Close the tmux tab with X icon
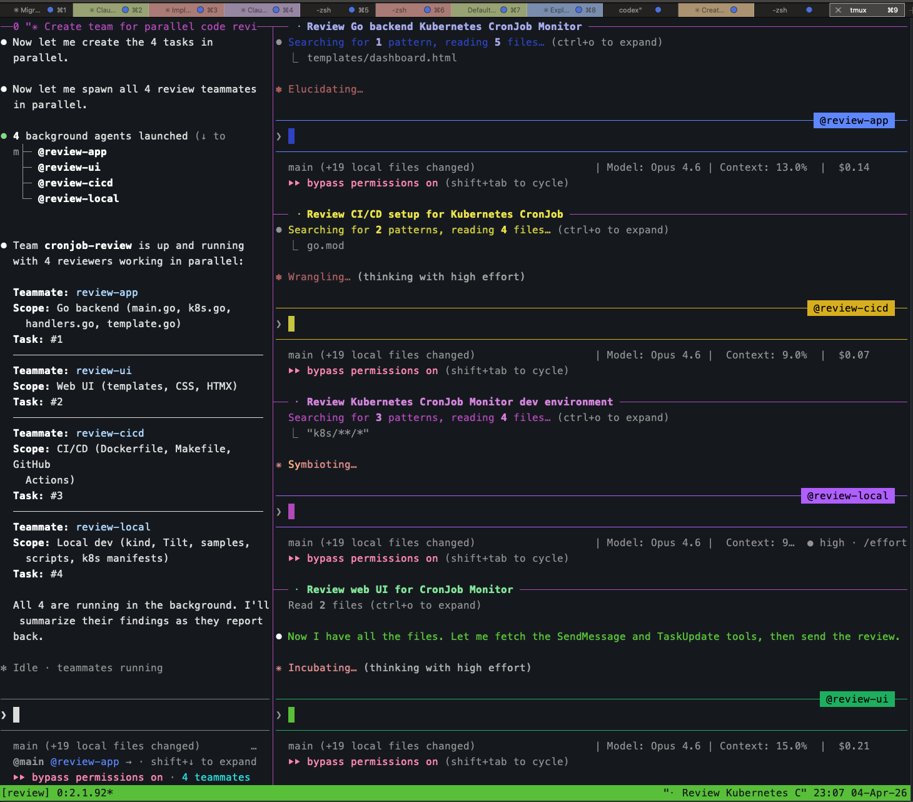The width and height of the screenshot is (913, 802). click(x=838, y=10)
